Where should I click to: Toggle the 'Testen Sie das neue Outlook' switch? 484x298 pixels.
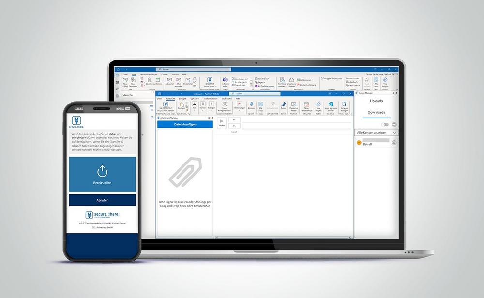(394, 74)
